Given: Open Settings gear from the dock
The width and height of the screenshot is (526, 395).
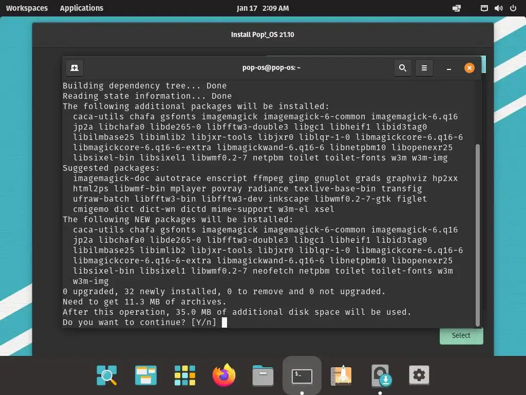Looking at the screenshot, I should [419, 375].
